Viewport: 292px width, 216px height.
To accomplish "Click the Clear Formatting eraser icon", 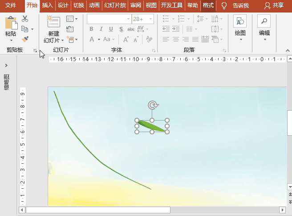I will [149, 39].
